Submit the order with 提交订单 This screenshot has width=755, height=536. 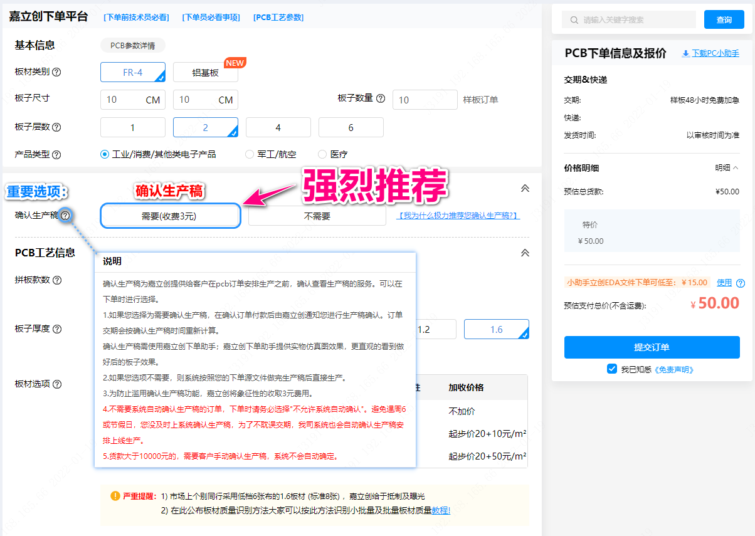(652, 347)
